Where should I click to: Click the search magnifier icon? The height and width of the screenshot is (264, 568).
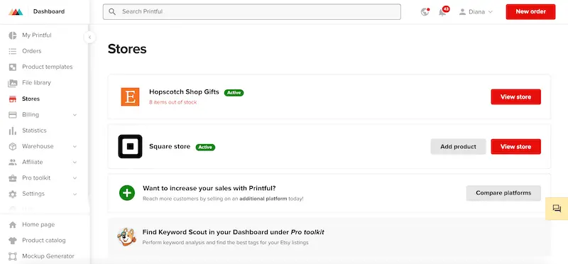coord(112,11)
